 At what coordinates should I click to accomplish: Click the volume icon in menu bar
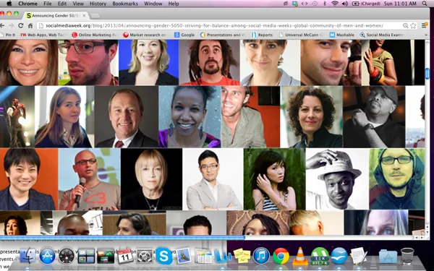tap(344, 4)
